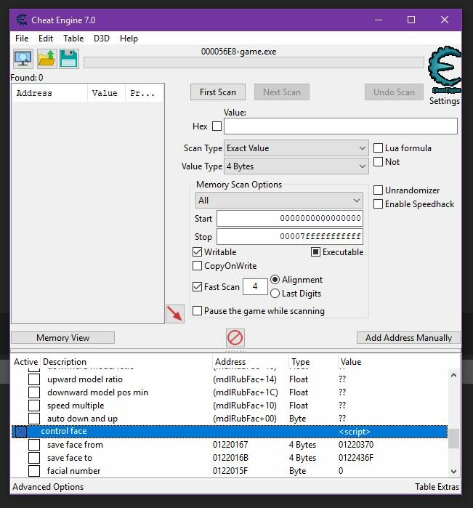The width and height of the screenshot is (473, 508).
Task: Activate the downward model pos min entry
Action: (34, 392)
